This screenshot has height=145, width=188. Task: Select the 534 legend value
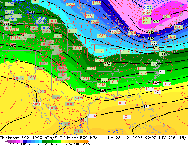tap(46, 144)
